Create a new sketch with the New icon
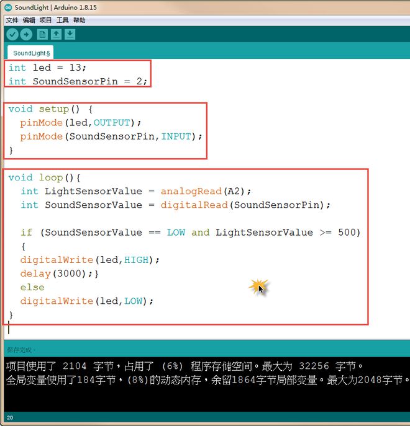The width and height of the screenshot is (410, 426). [42, 34]
